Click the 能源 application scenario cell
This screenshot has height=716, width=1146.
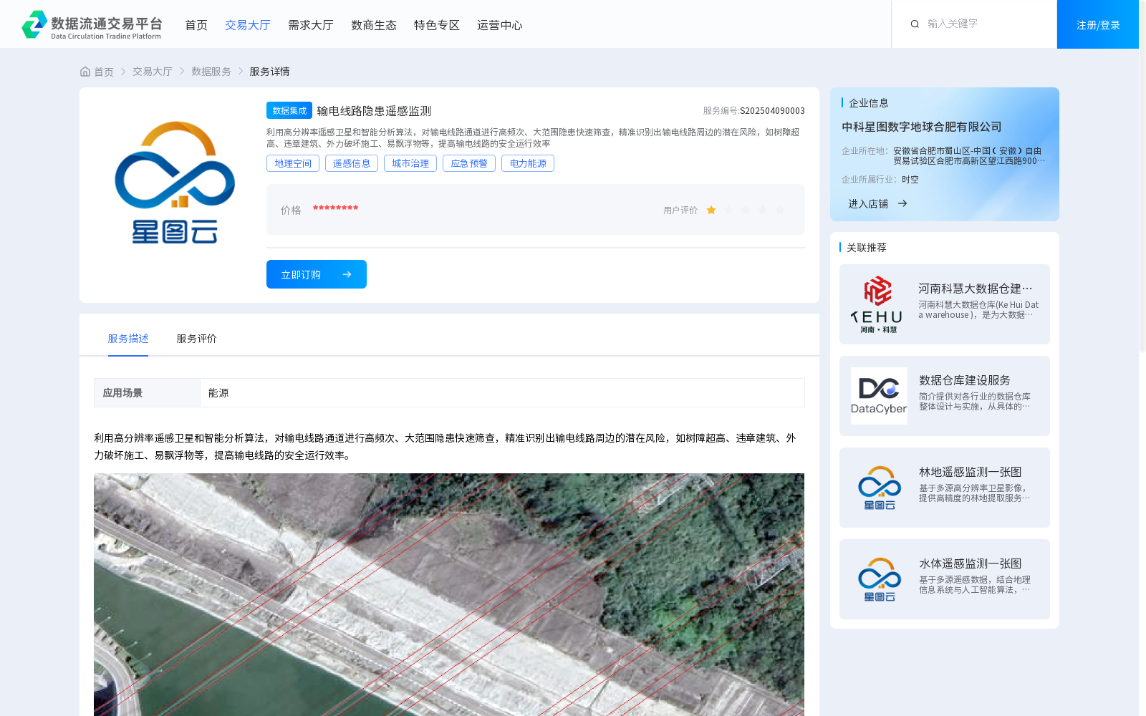502,392
